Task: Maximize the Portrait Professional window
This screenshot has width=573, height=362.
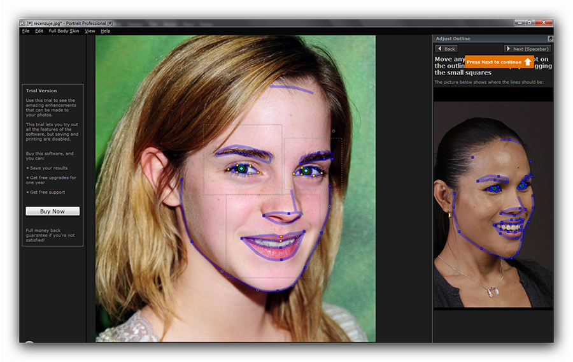Action: coord(530,23)
